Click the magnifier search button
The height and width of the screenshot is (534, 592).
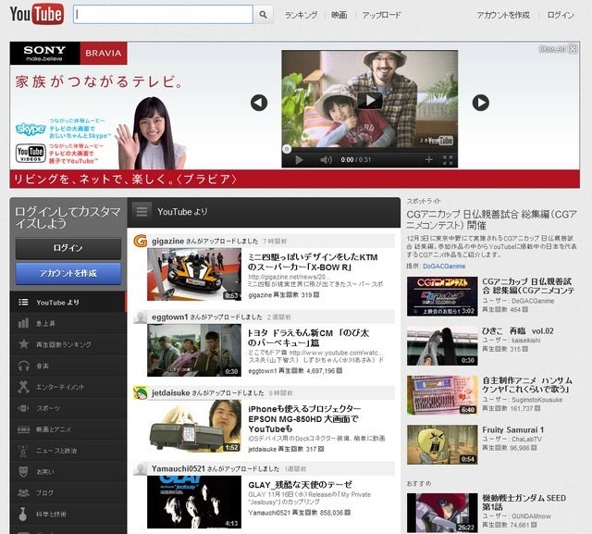click(263, 15)
